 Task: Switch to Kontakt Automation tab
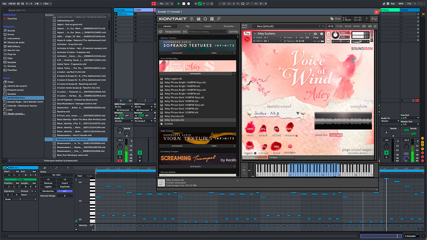tap(228, 26)
